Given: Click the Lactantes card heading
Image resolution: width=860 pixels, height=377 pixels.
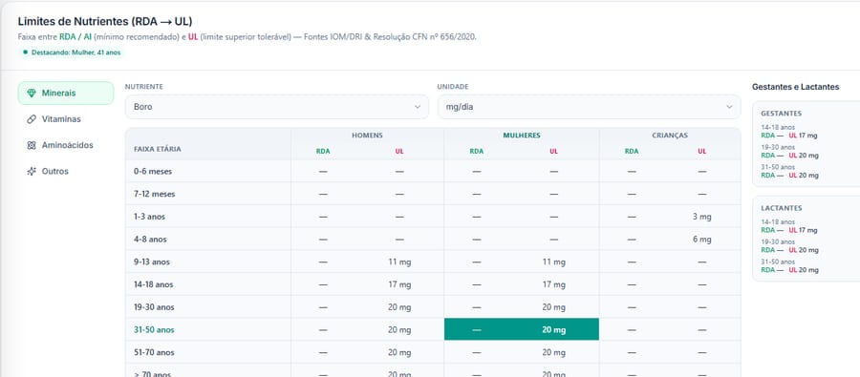Looking at the screenshot, I should (781, 208).
